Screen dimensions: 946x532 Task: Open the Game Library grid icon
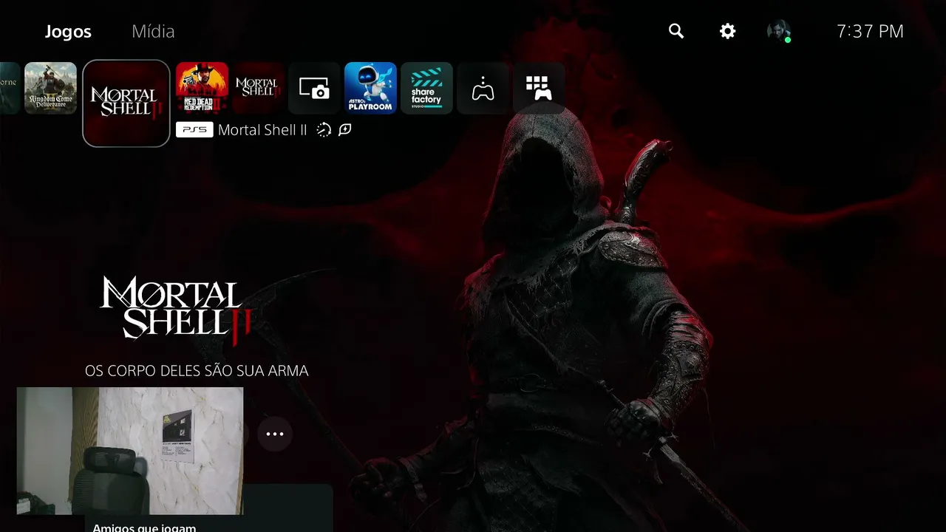pyautogui.click(x=539, y=88)
